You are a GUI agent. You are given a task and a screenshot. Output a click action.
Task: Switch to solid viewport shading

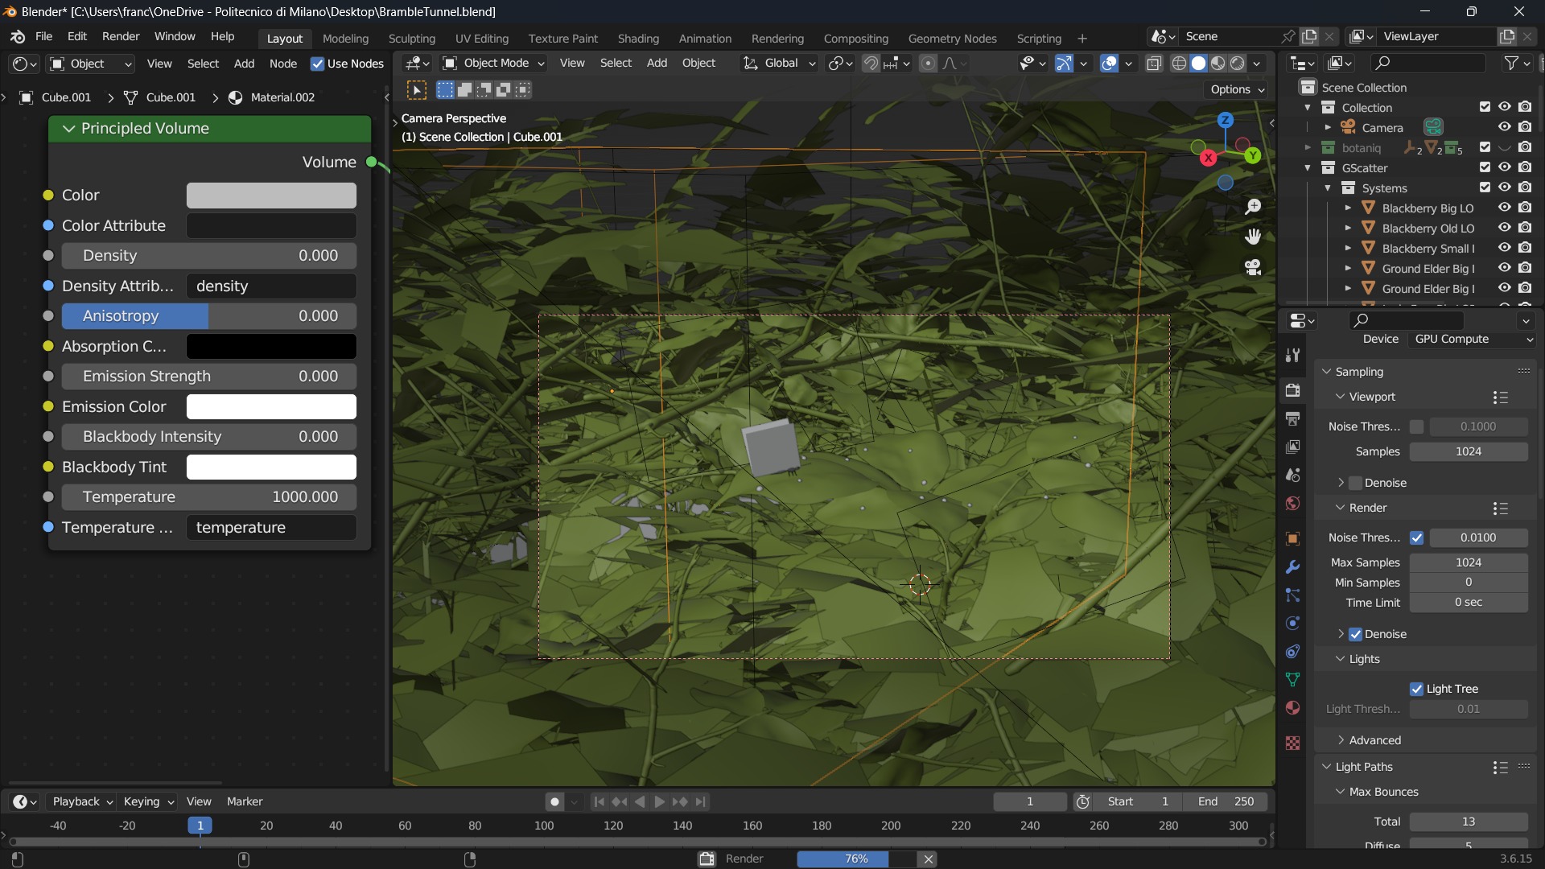click(x=1198, y=63)
